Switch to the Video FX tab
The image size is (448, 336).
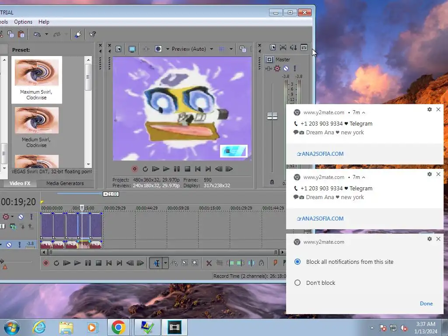(x=20, y=183)
